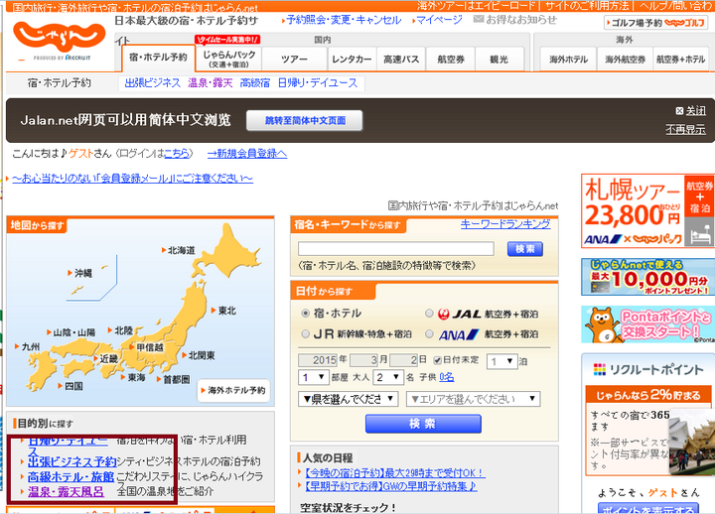Viewport: 715px width, 514px height.
Task: Open the マイページ link
Action: pos(437,20)
